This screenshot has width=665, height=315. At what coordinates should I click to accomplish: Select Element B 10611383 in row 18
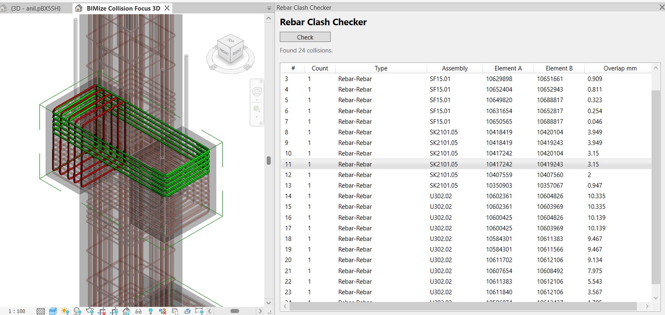pos(550,239)
